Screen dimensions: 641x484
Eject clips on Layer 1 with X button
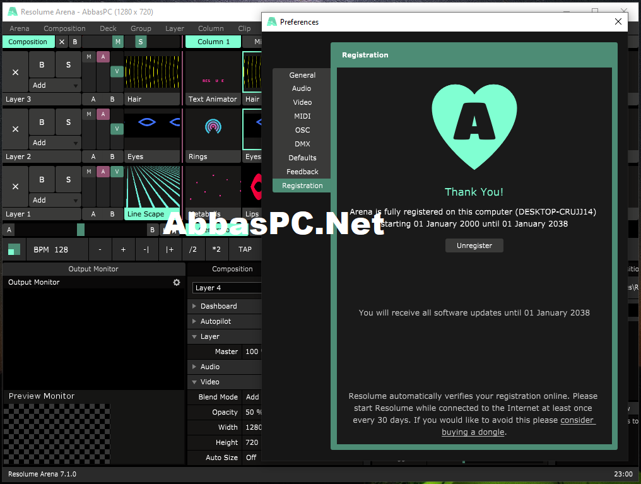point(15,186)
